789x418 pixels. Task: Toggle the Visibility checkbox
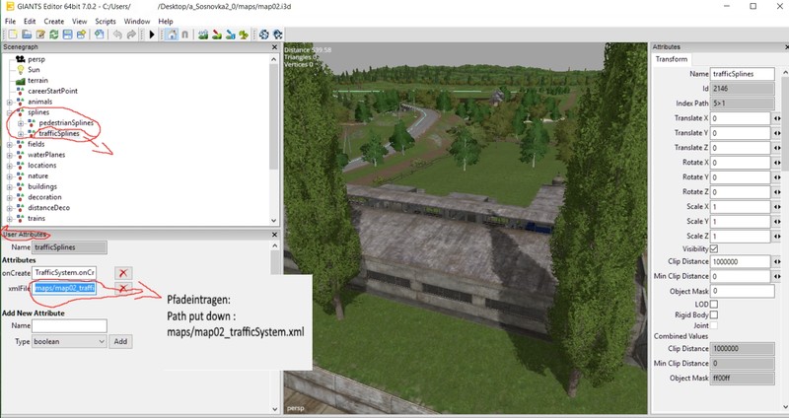click(x=714, y=247)
